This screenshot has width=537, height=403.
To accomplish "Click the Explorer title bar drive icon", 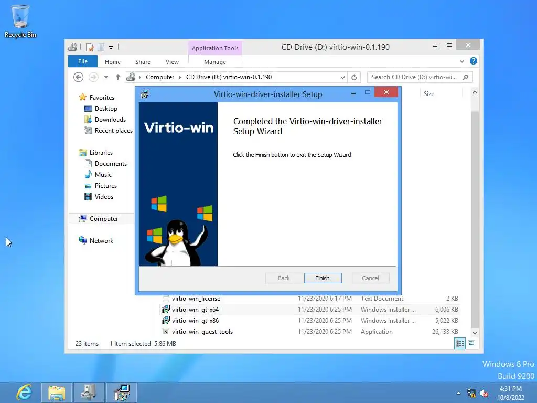I will pos(72,47).
